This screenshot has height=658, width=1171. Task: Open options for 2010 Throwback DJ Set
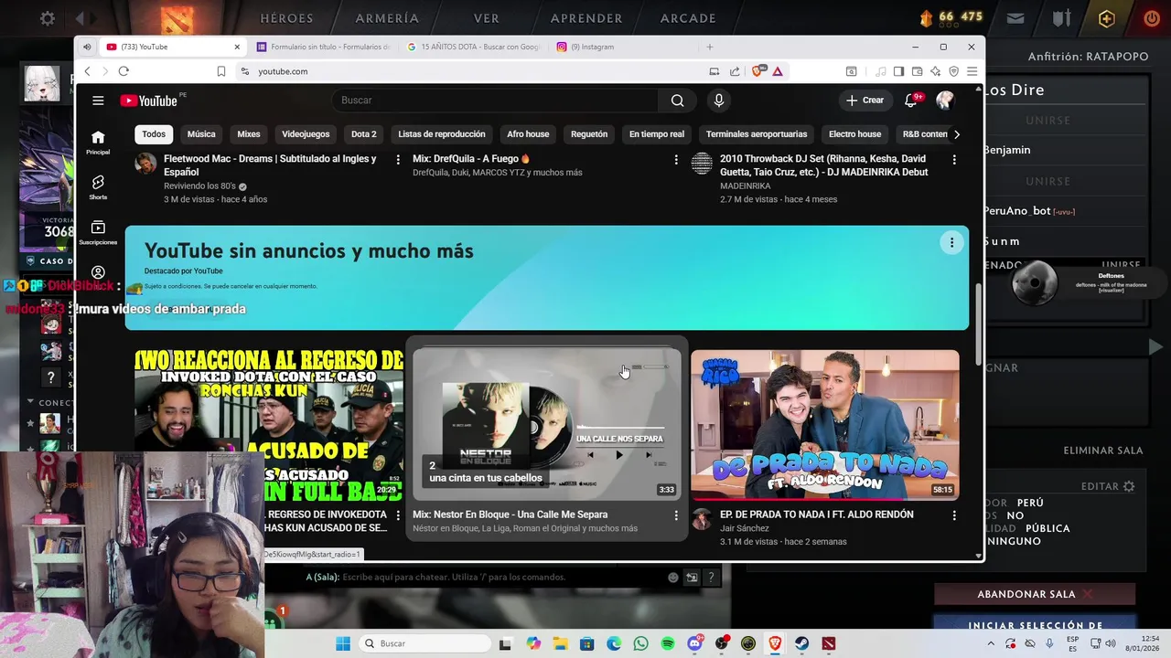click(954, 160)
